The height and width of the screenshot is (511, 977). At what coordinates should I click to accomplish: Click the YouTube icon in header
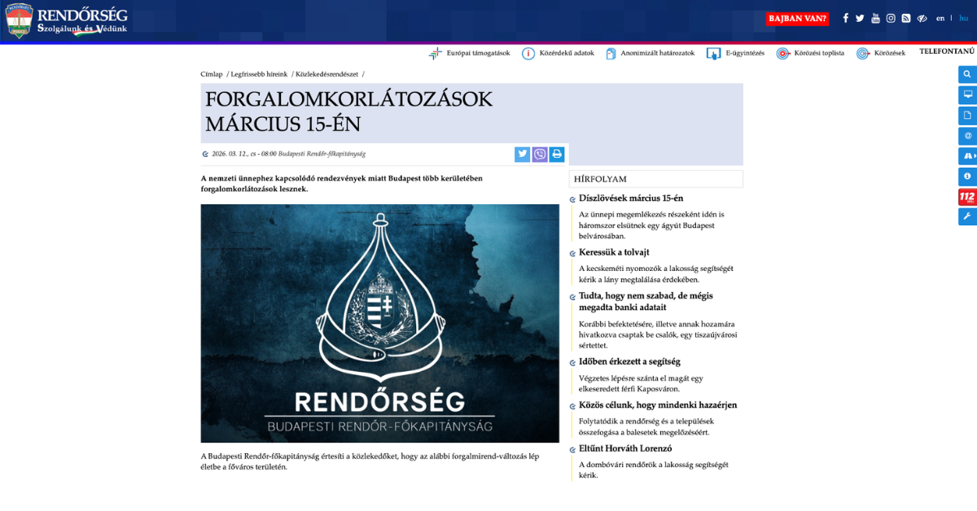click(875, 19)
